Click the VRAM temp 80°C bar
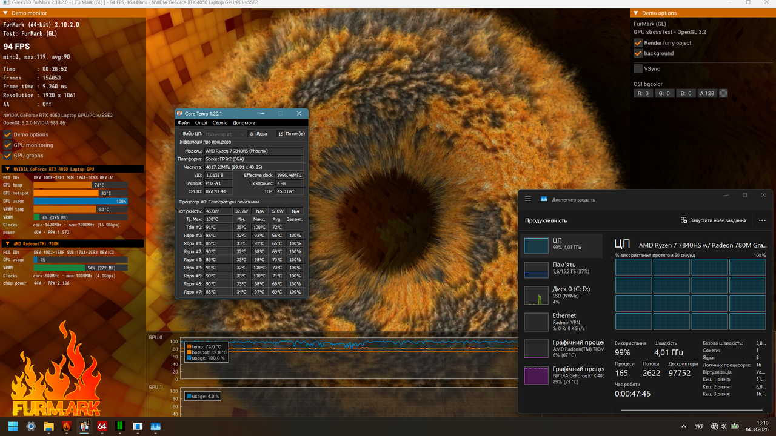The image size is (776, 436). [x=81, y=209]
